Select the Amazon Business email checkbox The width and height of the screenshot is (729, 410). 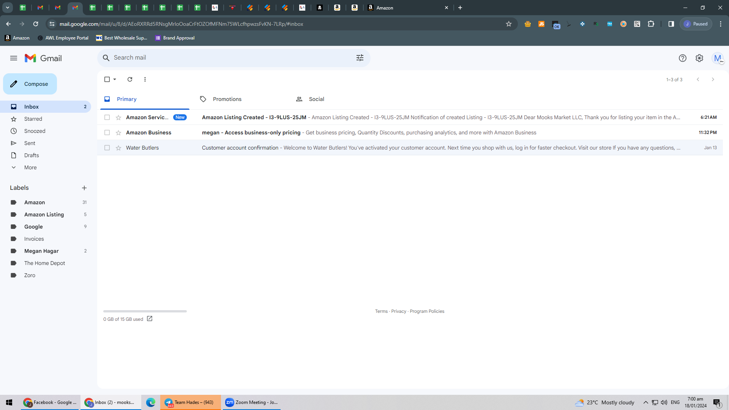tap(107, 132)
